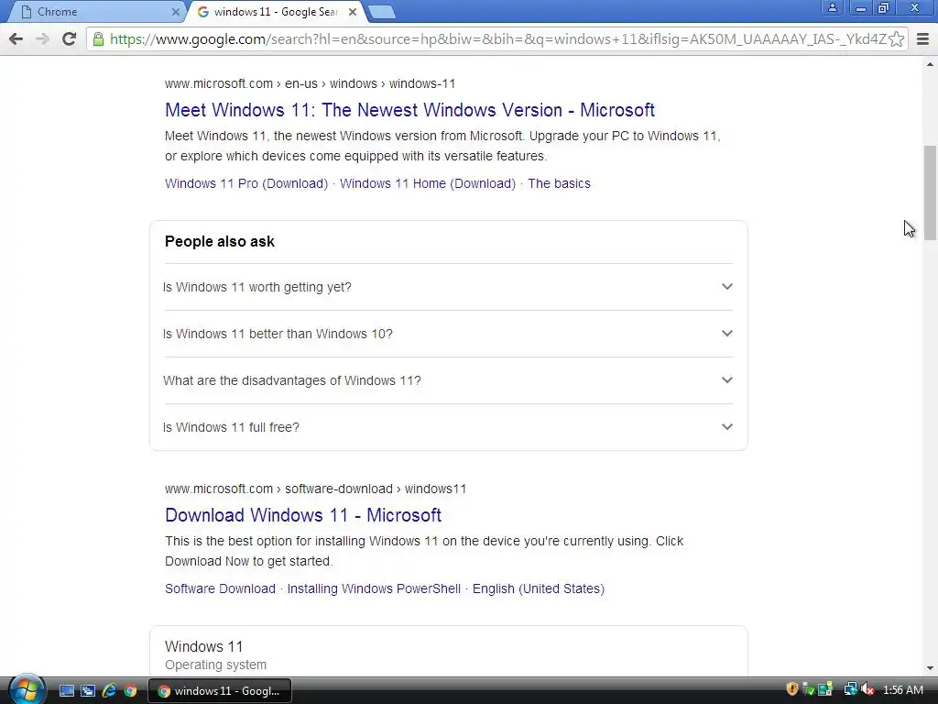Click the network connection tray icon
This screenshot has width=938, height=704.
[x=850, y=689]
